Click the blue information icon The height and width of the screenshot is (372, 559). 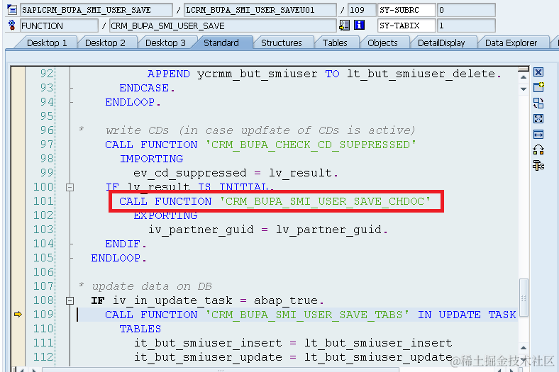point(359,26)
